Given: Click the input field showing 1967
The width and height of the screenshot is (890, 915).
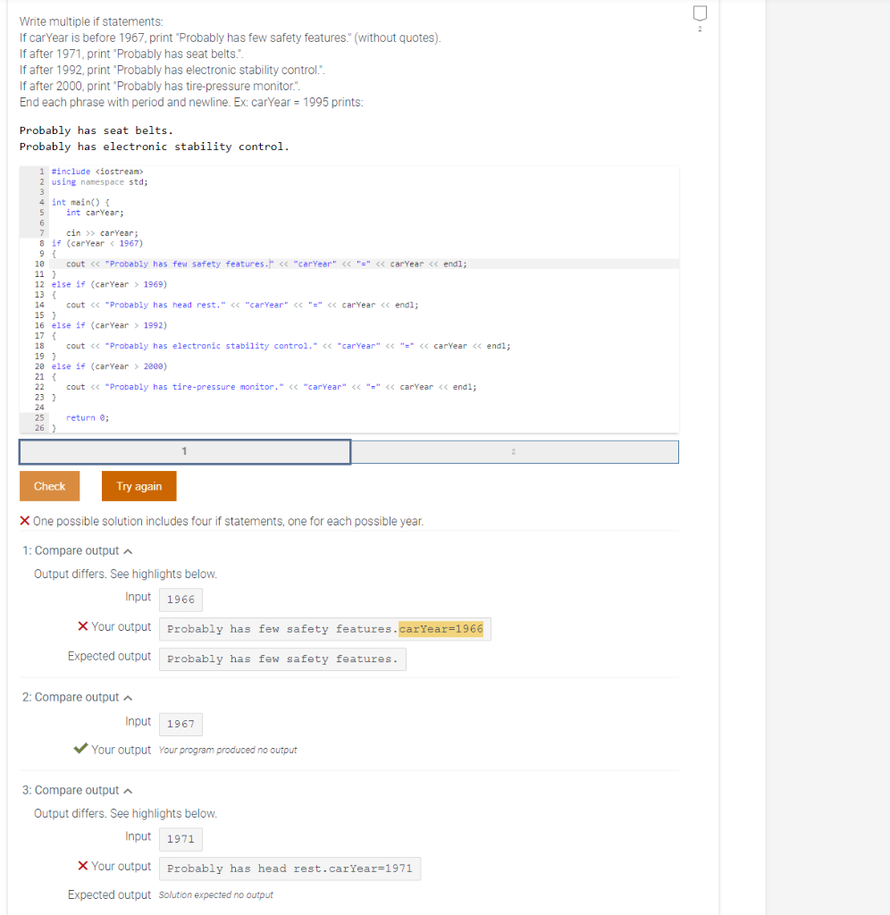Looking at the screenshot, I should pyautogui.click(x=180, y=724).
